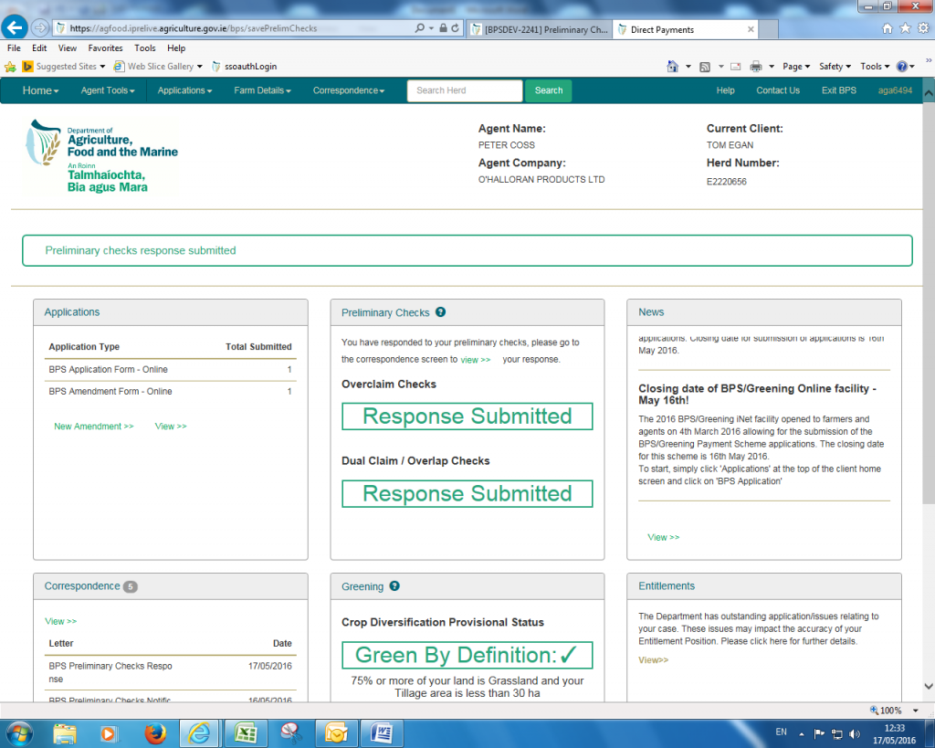Open the Farm Details dropdown menu
This screenshot has width=935, height=748.
[262, 90]
